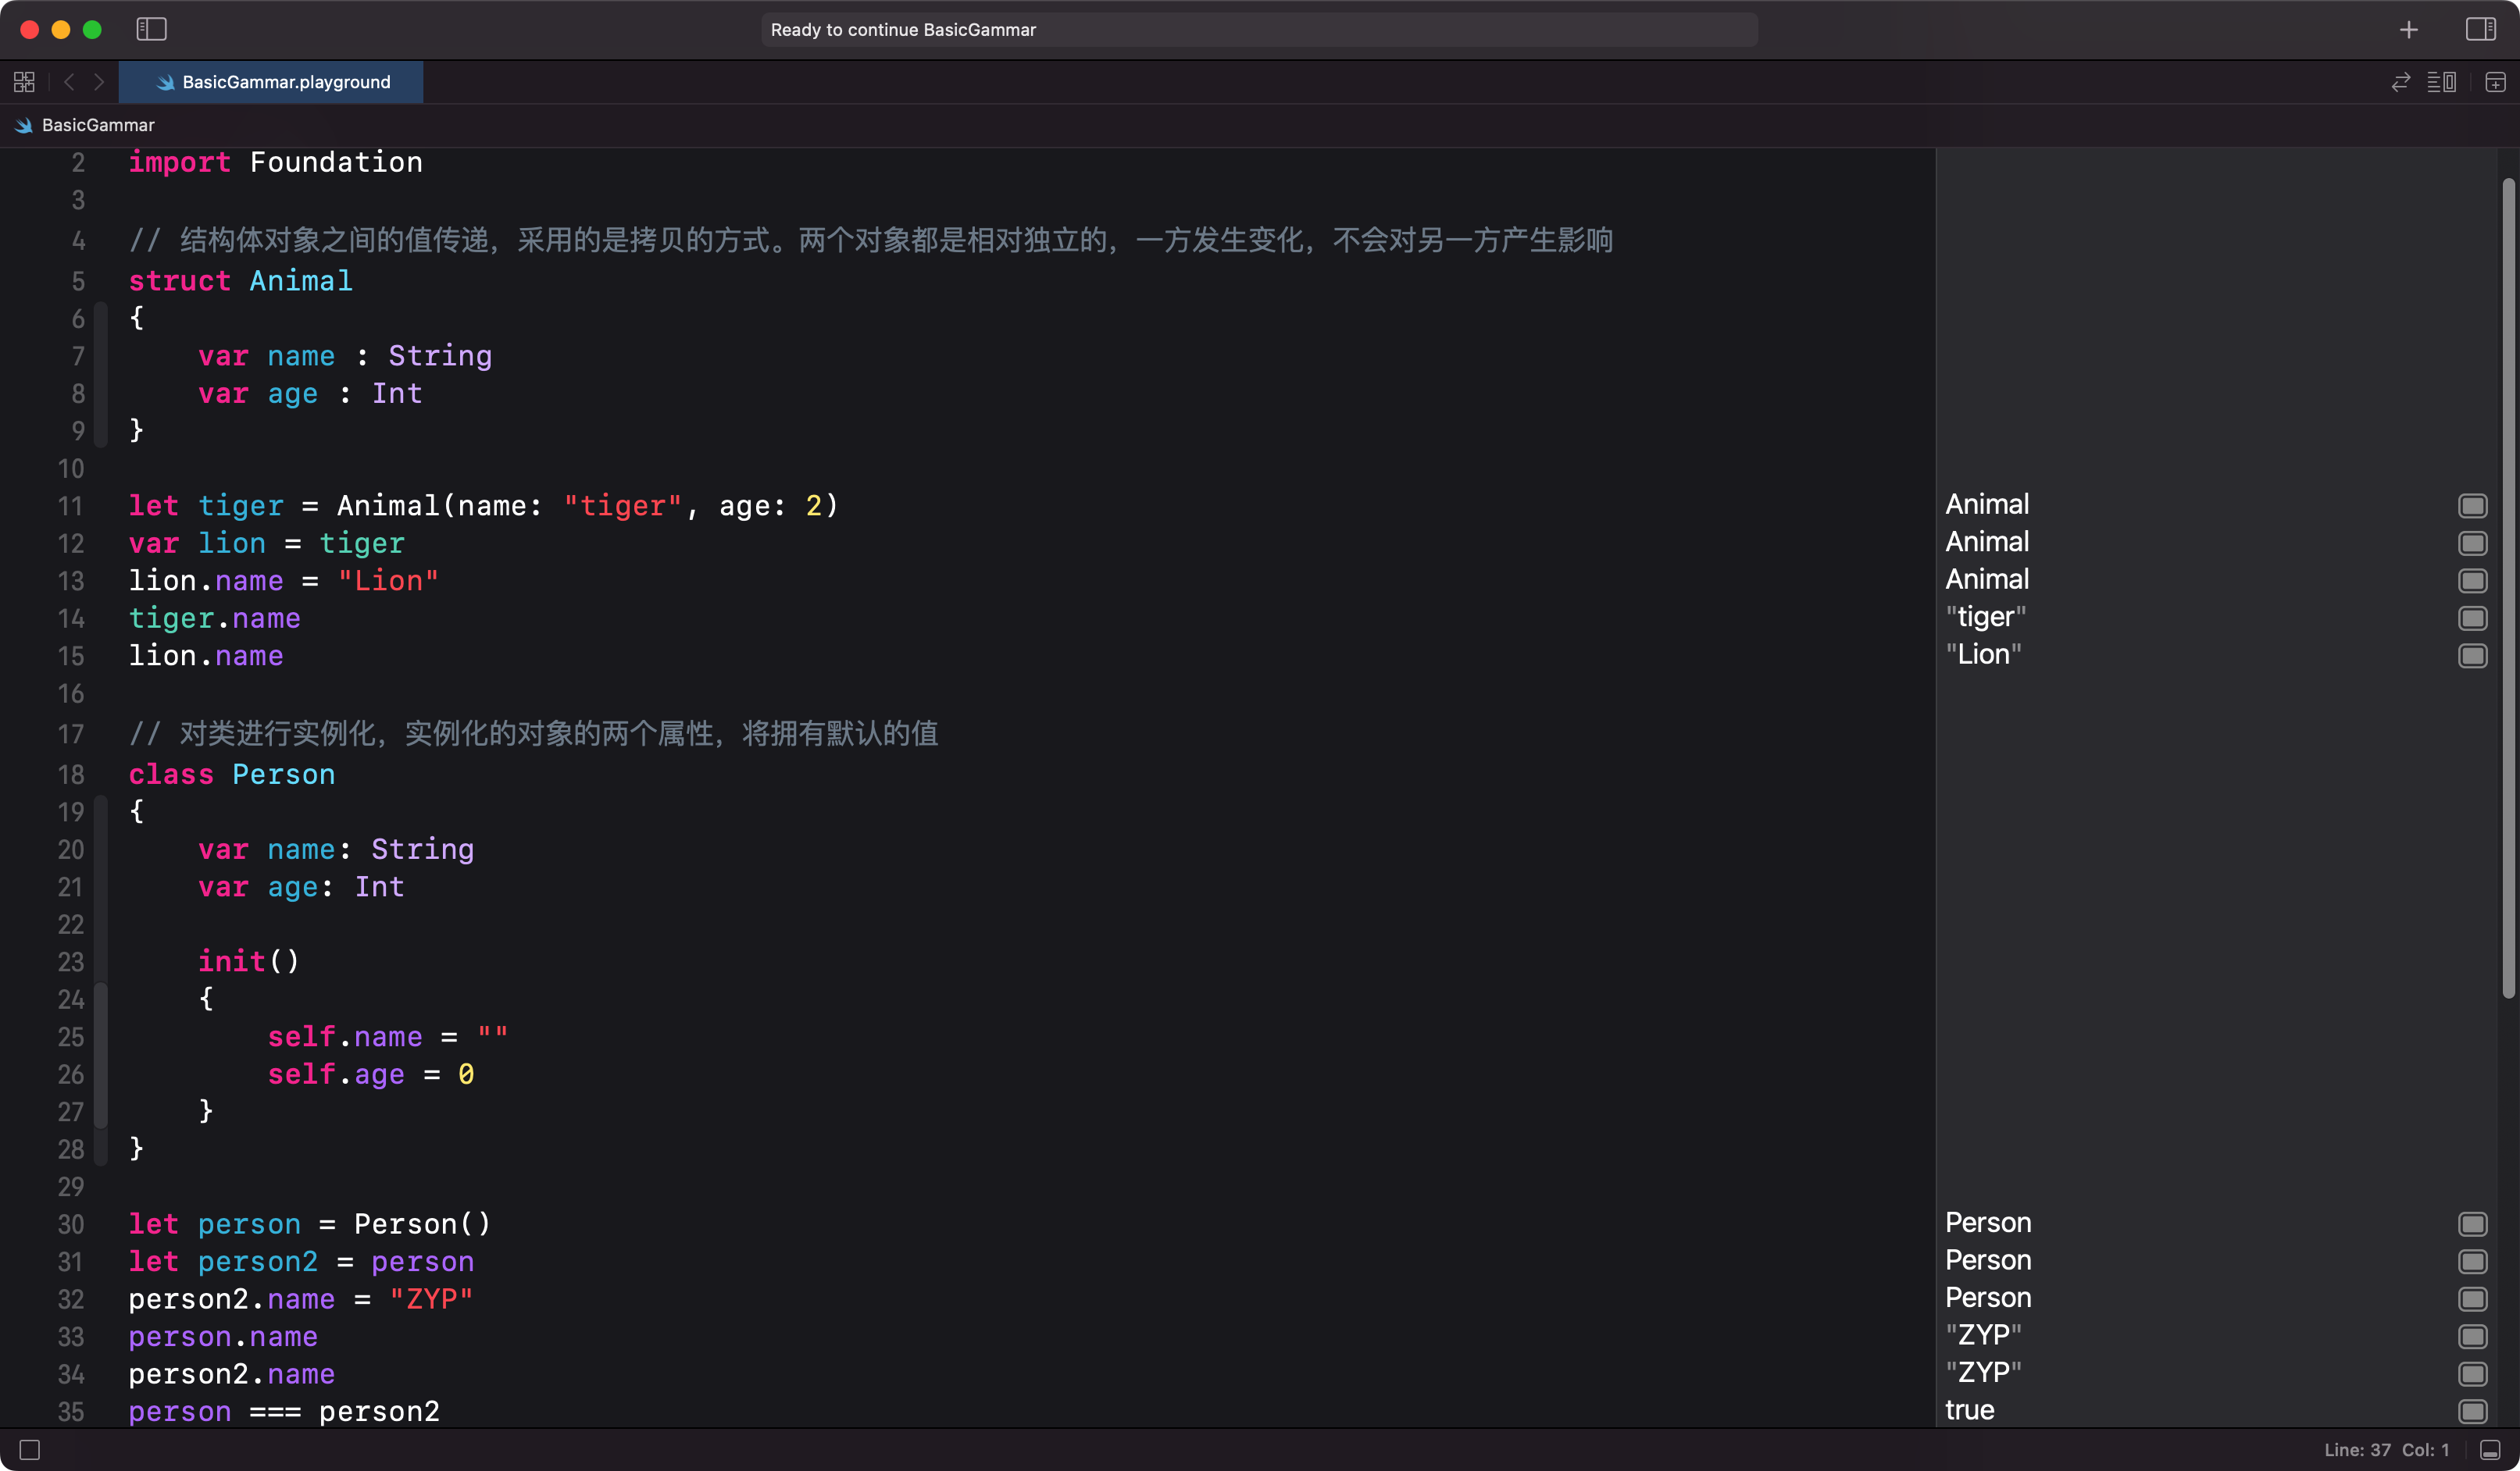Click string literal "ZYP" on line 32
This screenshot has height=1471, width=2520.
pyautogui.click(x=431, y=1299)
